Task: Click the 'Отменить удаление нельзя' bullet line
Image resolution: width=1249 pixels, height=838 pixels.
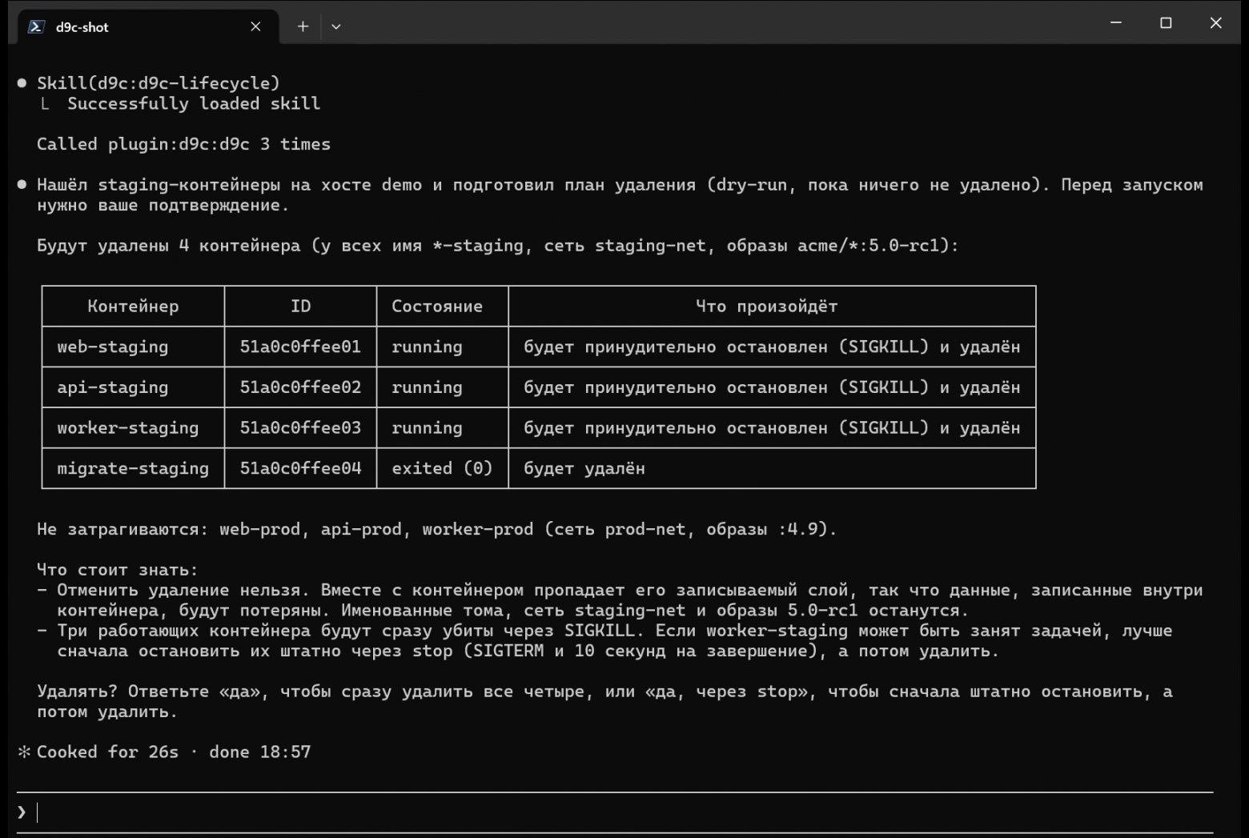Action: tap(620, 600)
